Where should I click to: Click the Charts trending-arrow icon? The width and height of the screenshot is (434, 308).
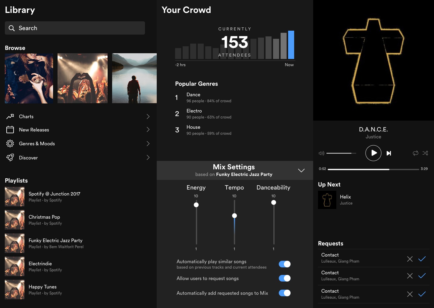click(x=10, y=116)
